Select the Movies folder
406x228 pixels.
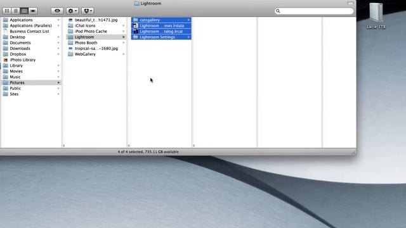tap(31, 71)
